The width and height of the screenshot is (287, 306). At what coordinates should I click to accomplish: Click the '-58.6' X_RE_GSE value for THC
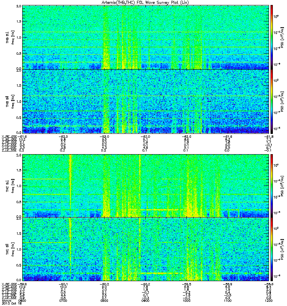[x=269, y=284]
